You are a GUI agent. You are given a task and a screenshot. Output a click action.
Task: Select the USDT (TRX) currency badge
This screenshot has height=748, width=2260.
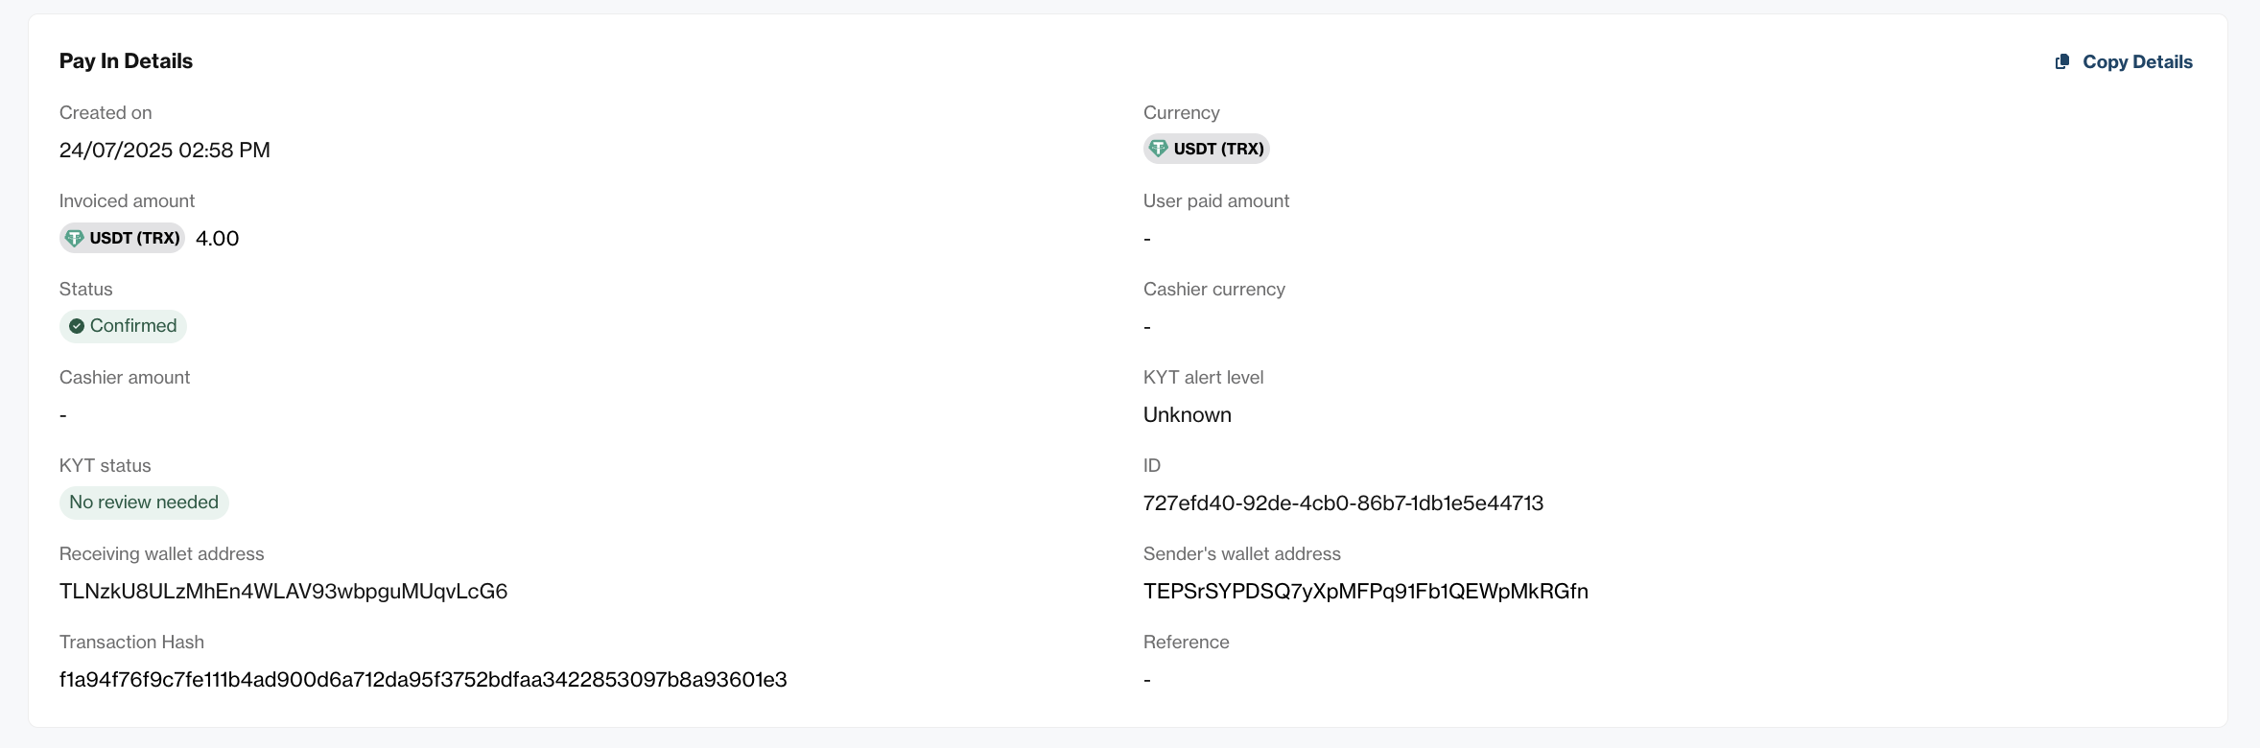coord(1207,149)
